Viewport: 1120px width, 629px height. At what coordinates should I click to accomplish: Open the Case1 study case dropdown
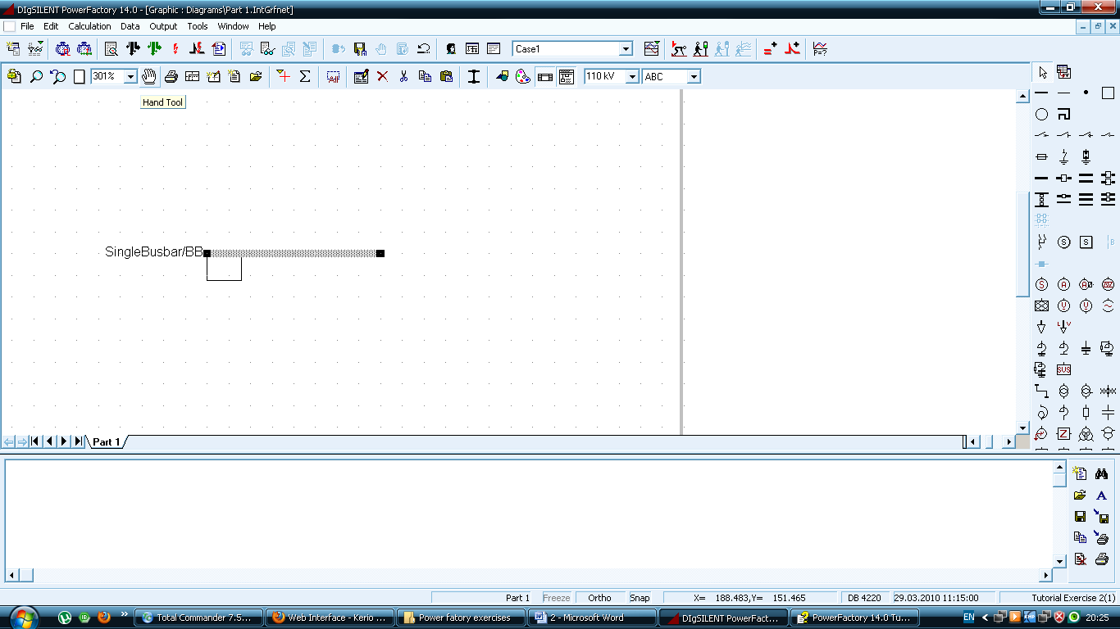point(626,49)
